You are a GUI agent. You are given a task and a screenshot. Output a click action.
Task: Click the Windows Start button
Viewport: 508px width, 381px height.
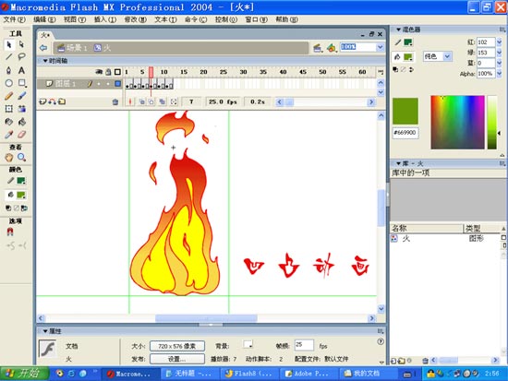pos(25,374)
